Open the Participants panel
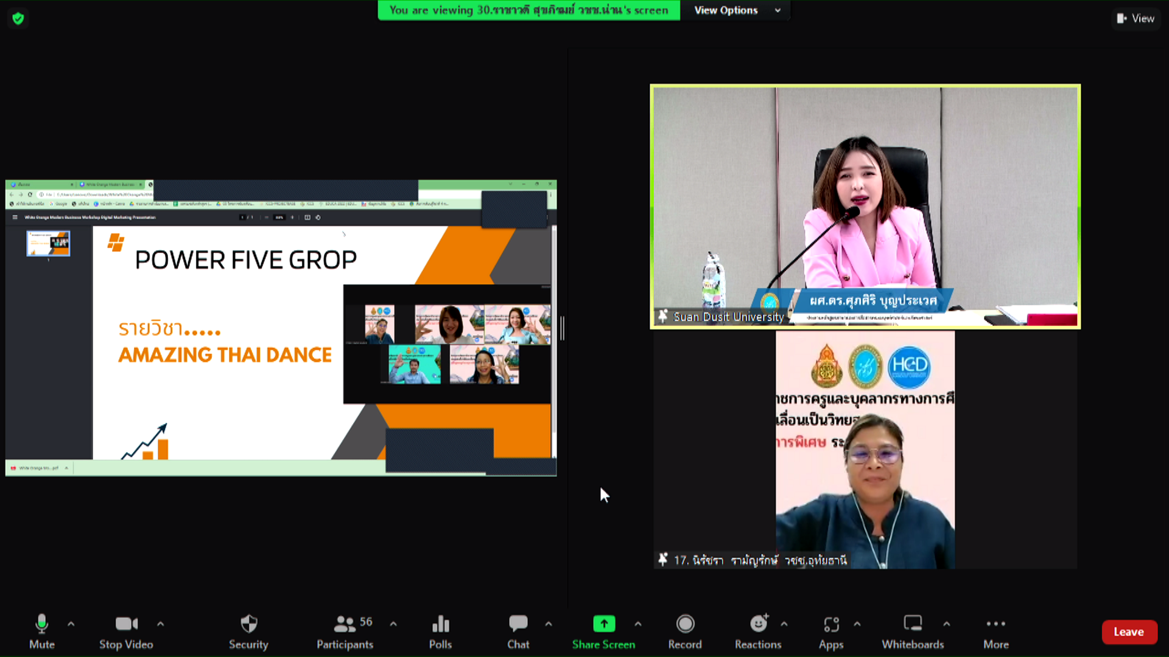The width and height of the screenshot is (1169, 657). coord(345,631)
